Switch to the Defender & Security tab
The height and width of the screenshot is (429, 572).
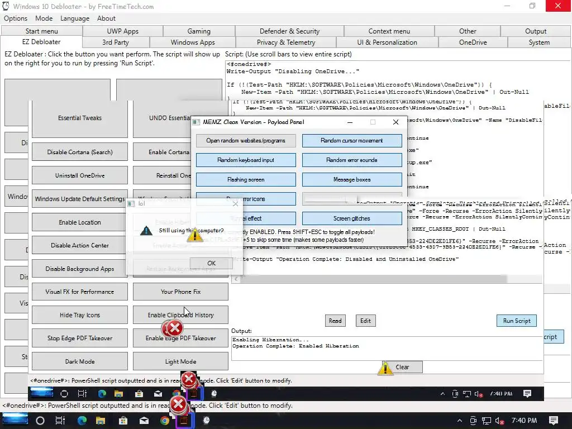click(x=290, y=31)
